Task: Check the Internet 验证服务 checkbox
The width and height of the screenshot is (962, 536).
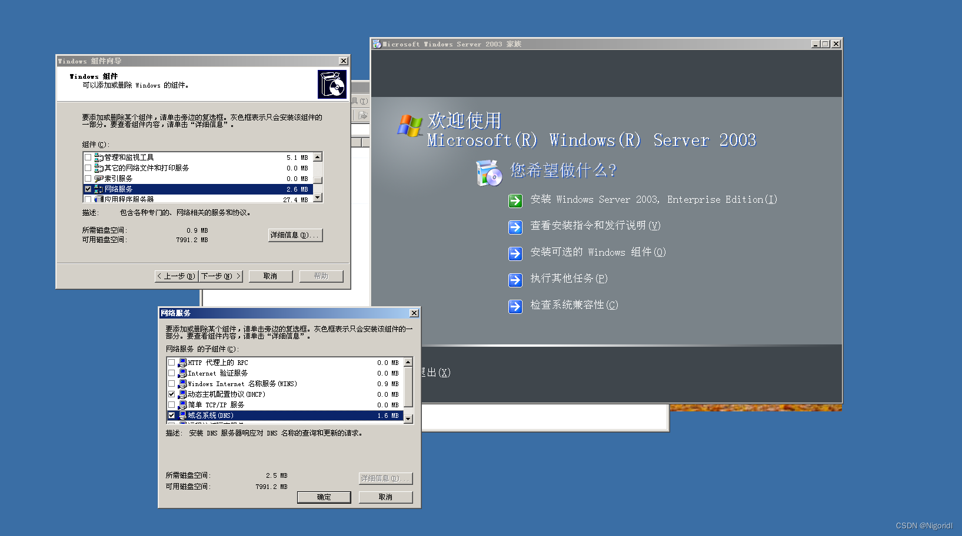Action: pyautogui.click(x=172, y=373)
